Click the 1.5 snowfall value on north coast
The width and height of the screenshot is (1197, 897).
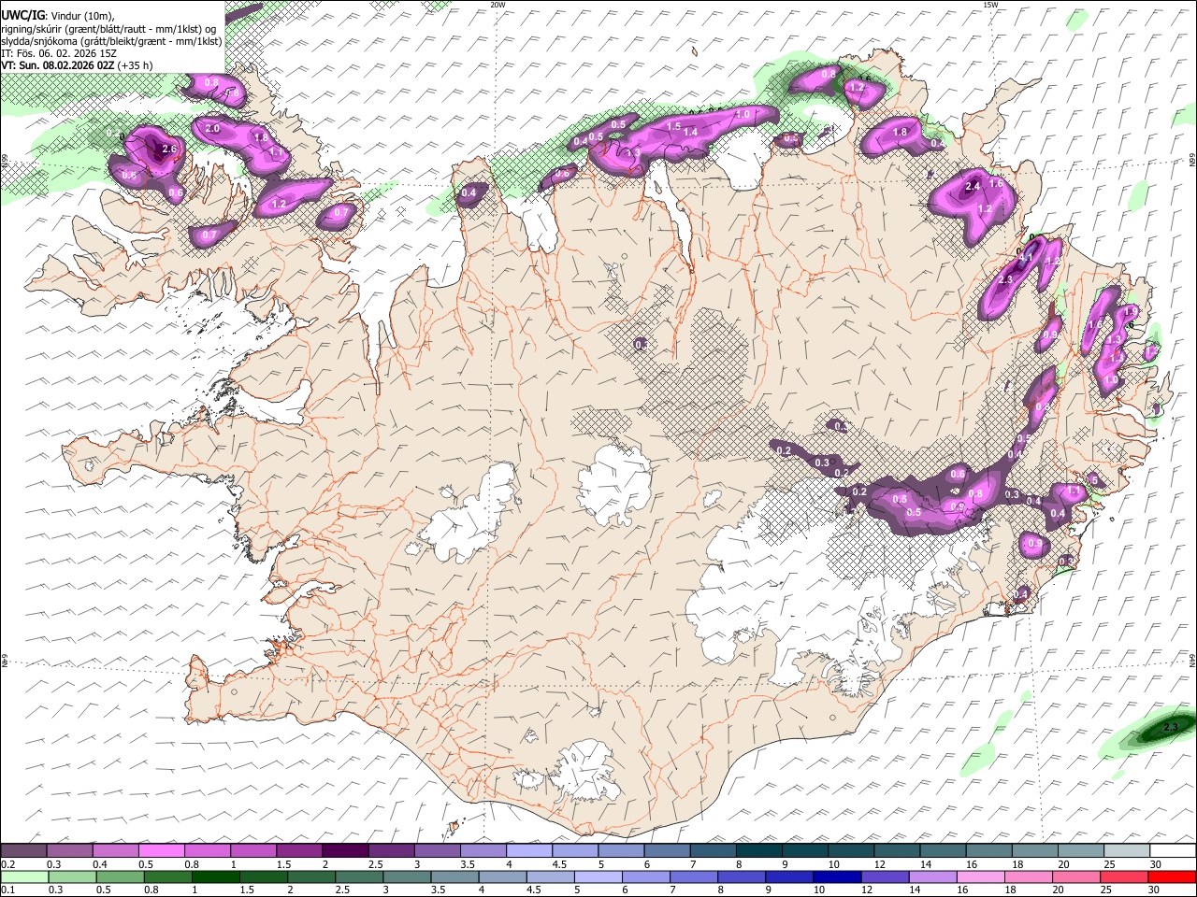[x=673, y=126]
